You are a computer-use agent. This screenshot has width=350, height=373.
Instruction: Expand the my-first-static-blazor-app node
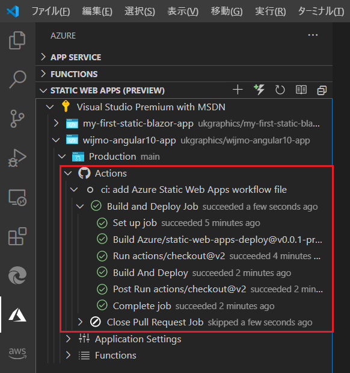[x=56, y=124]
